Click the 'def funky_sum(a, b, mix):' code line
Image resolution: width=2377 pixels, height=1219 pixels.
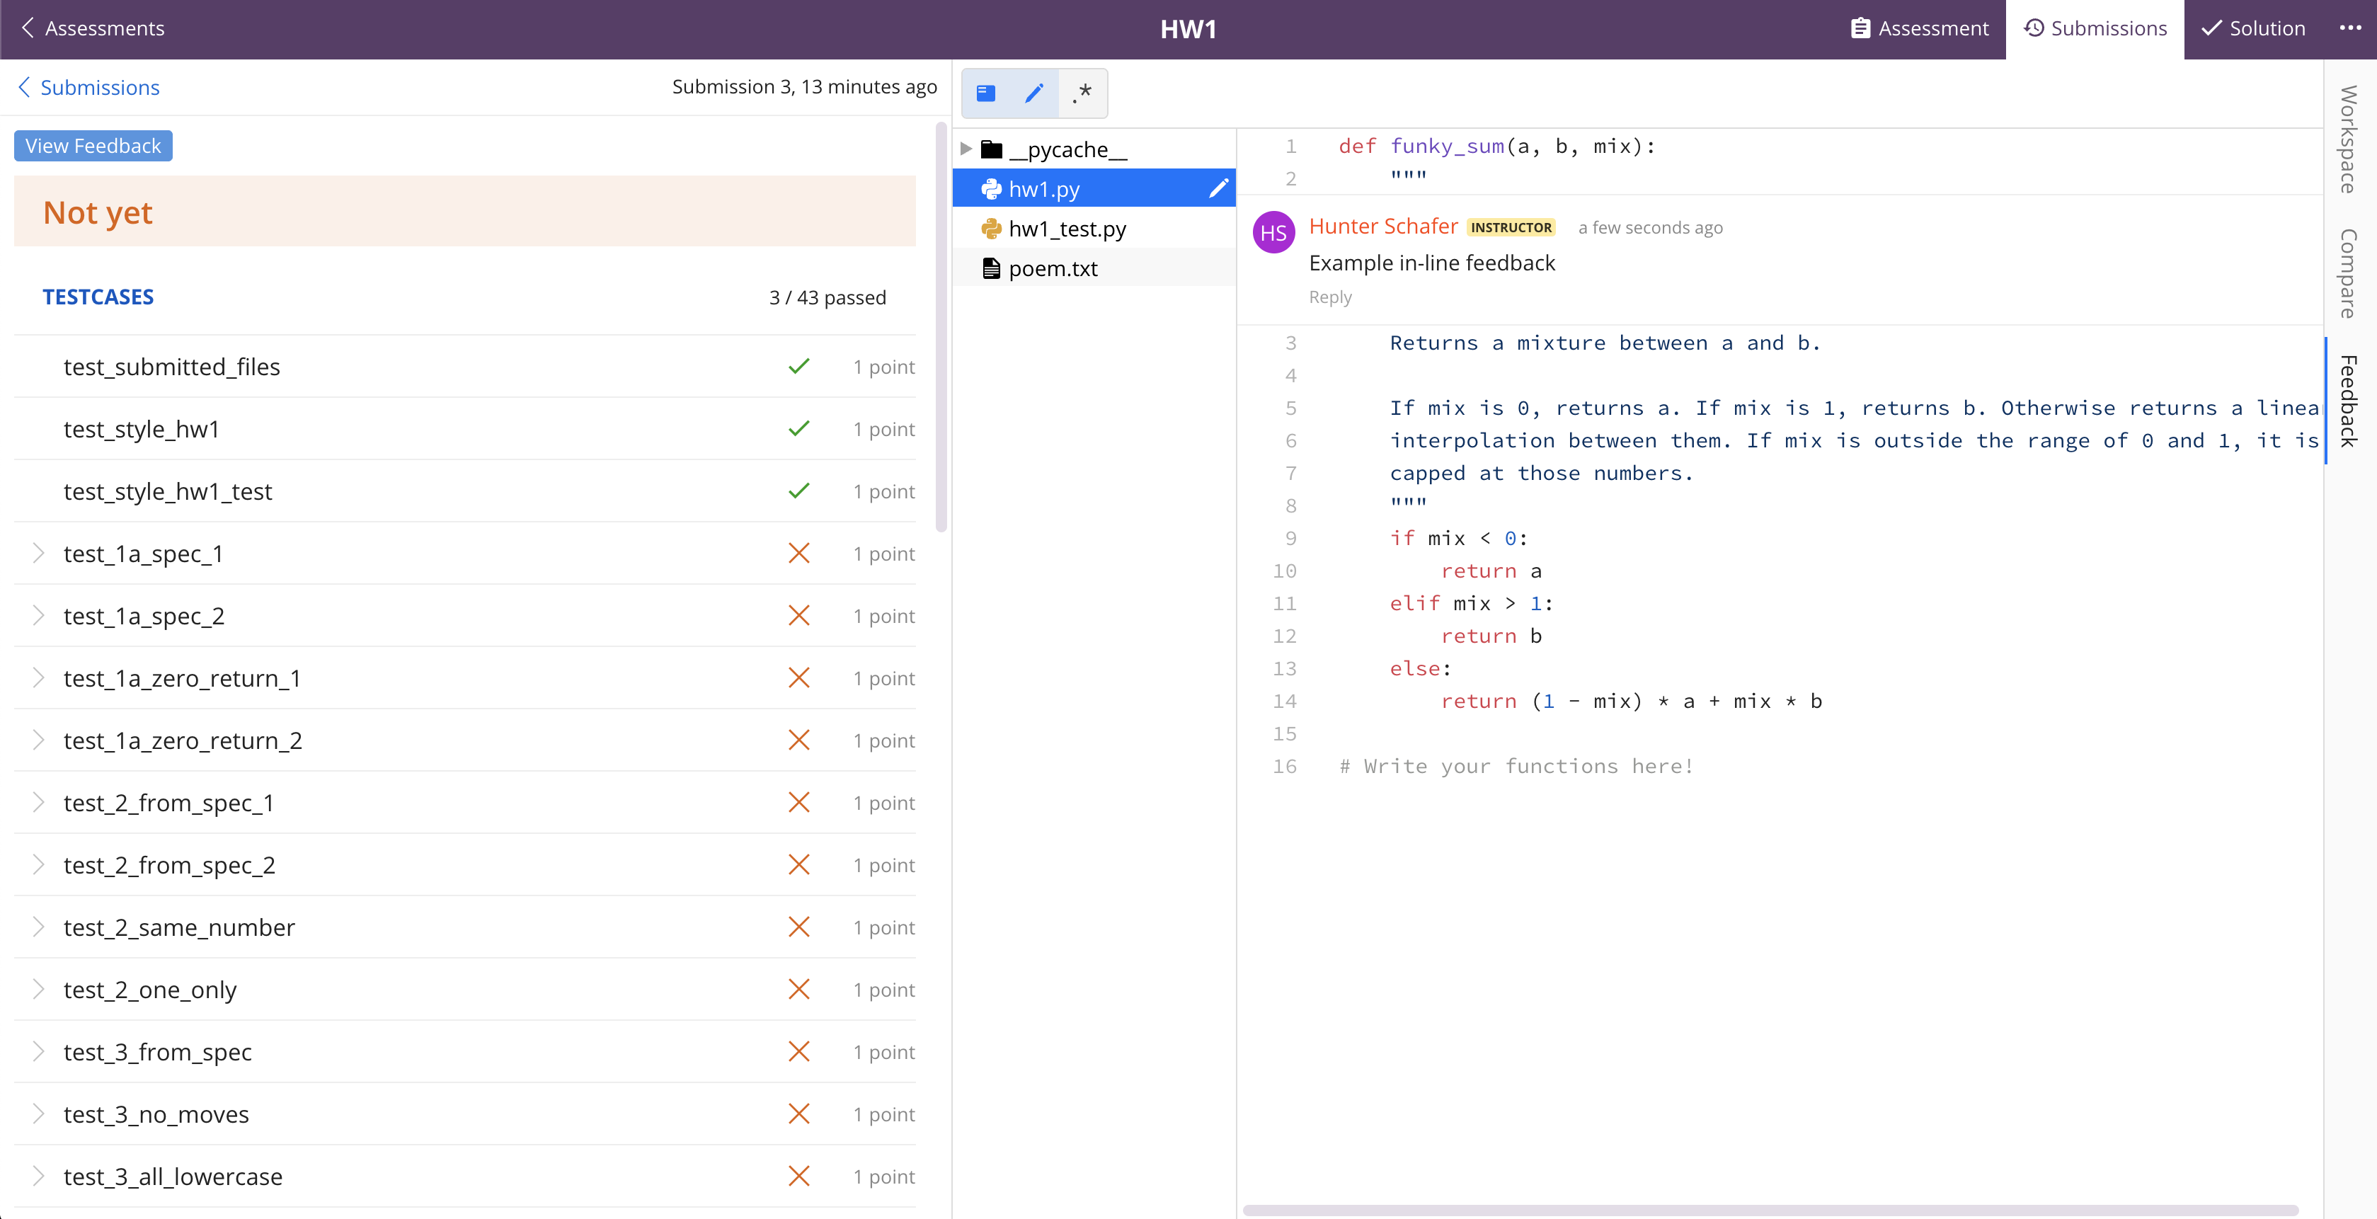click(1496, 146)
